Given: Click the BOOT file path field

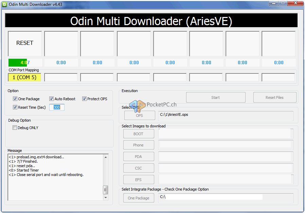Looking at the screenshot, I should pos(226,134).
